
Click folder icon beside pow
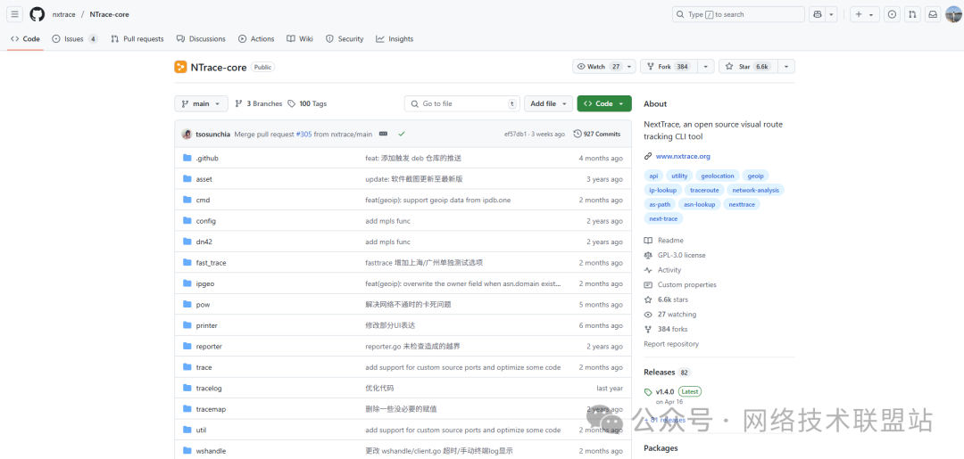point(187,304)
